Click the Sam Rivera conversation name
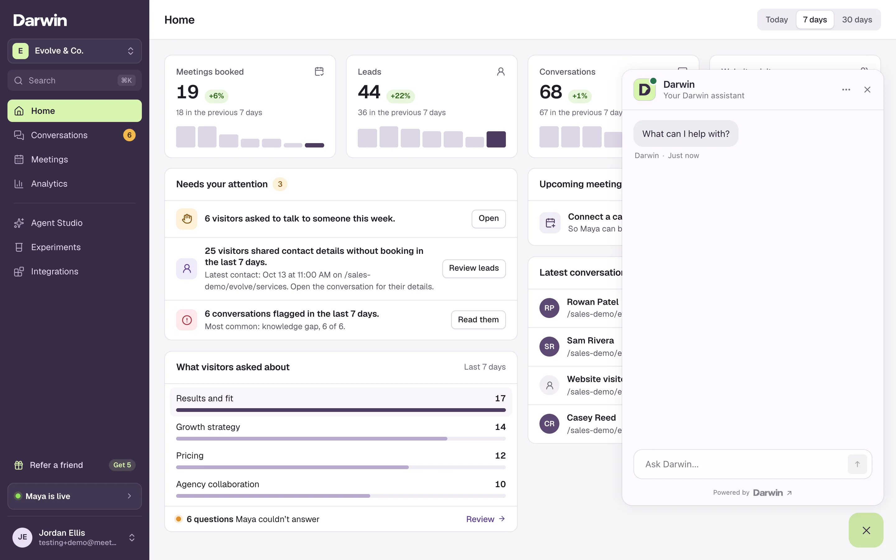The height and width of the screenshot is (560, 896). pyautogui.click(x=590, y=340)
